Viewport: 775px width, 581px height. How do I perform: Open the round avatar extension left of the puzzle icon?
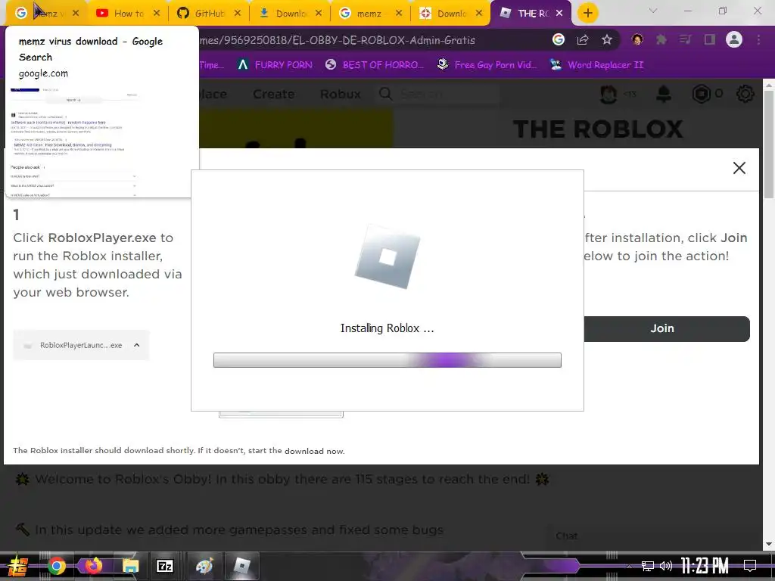pos(637,39)
